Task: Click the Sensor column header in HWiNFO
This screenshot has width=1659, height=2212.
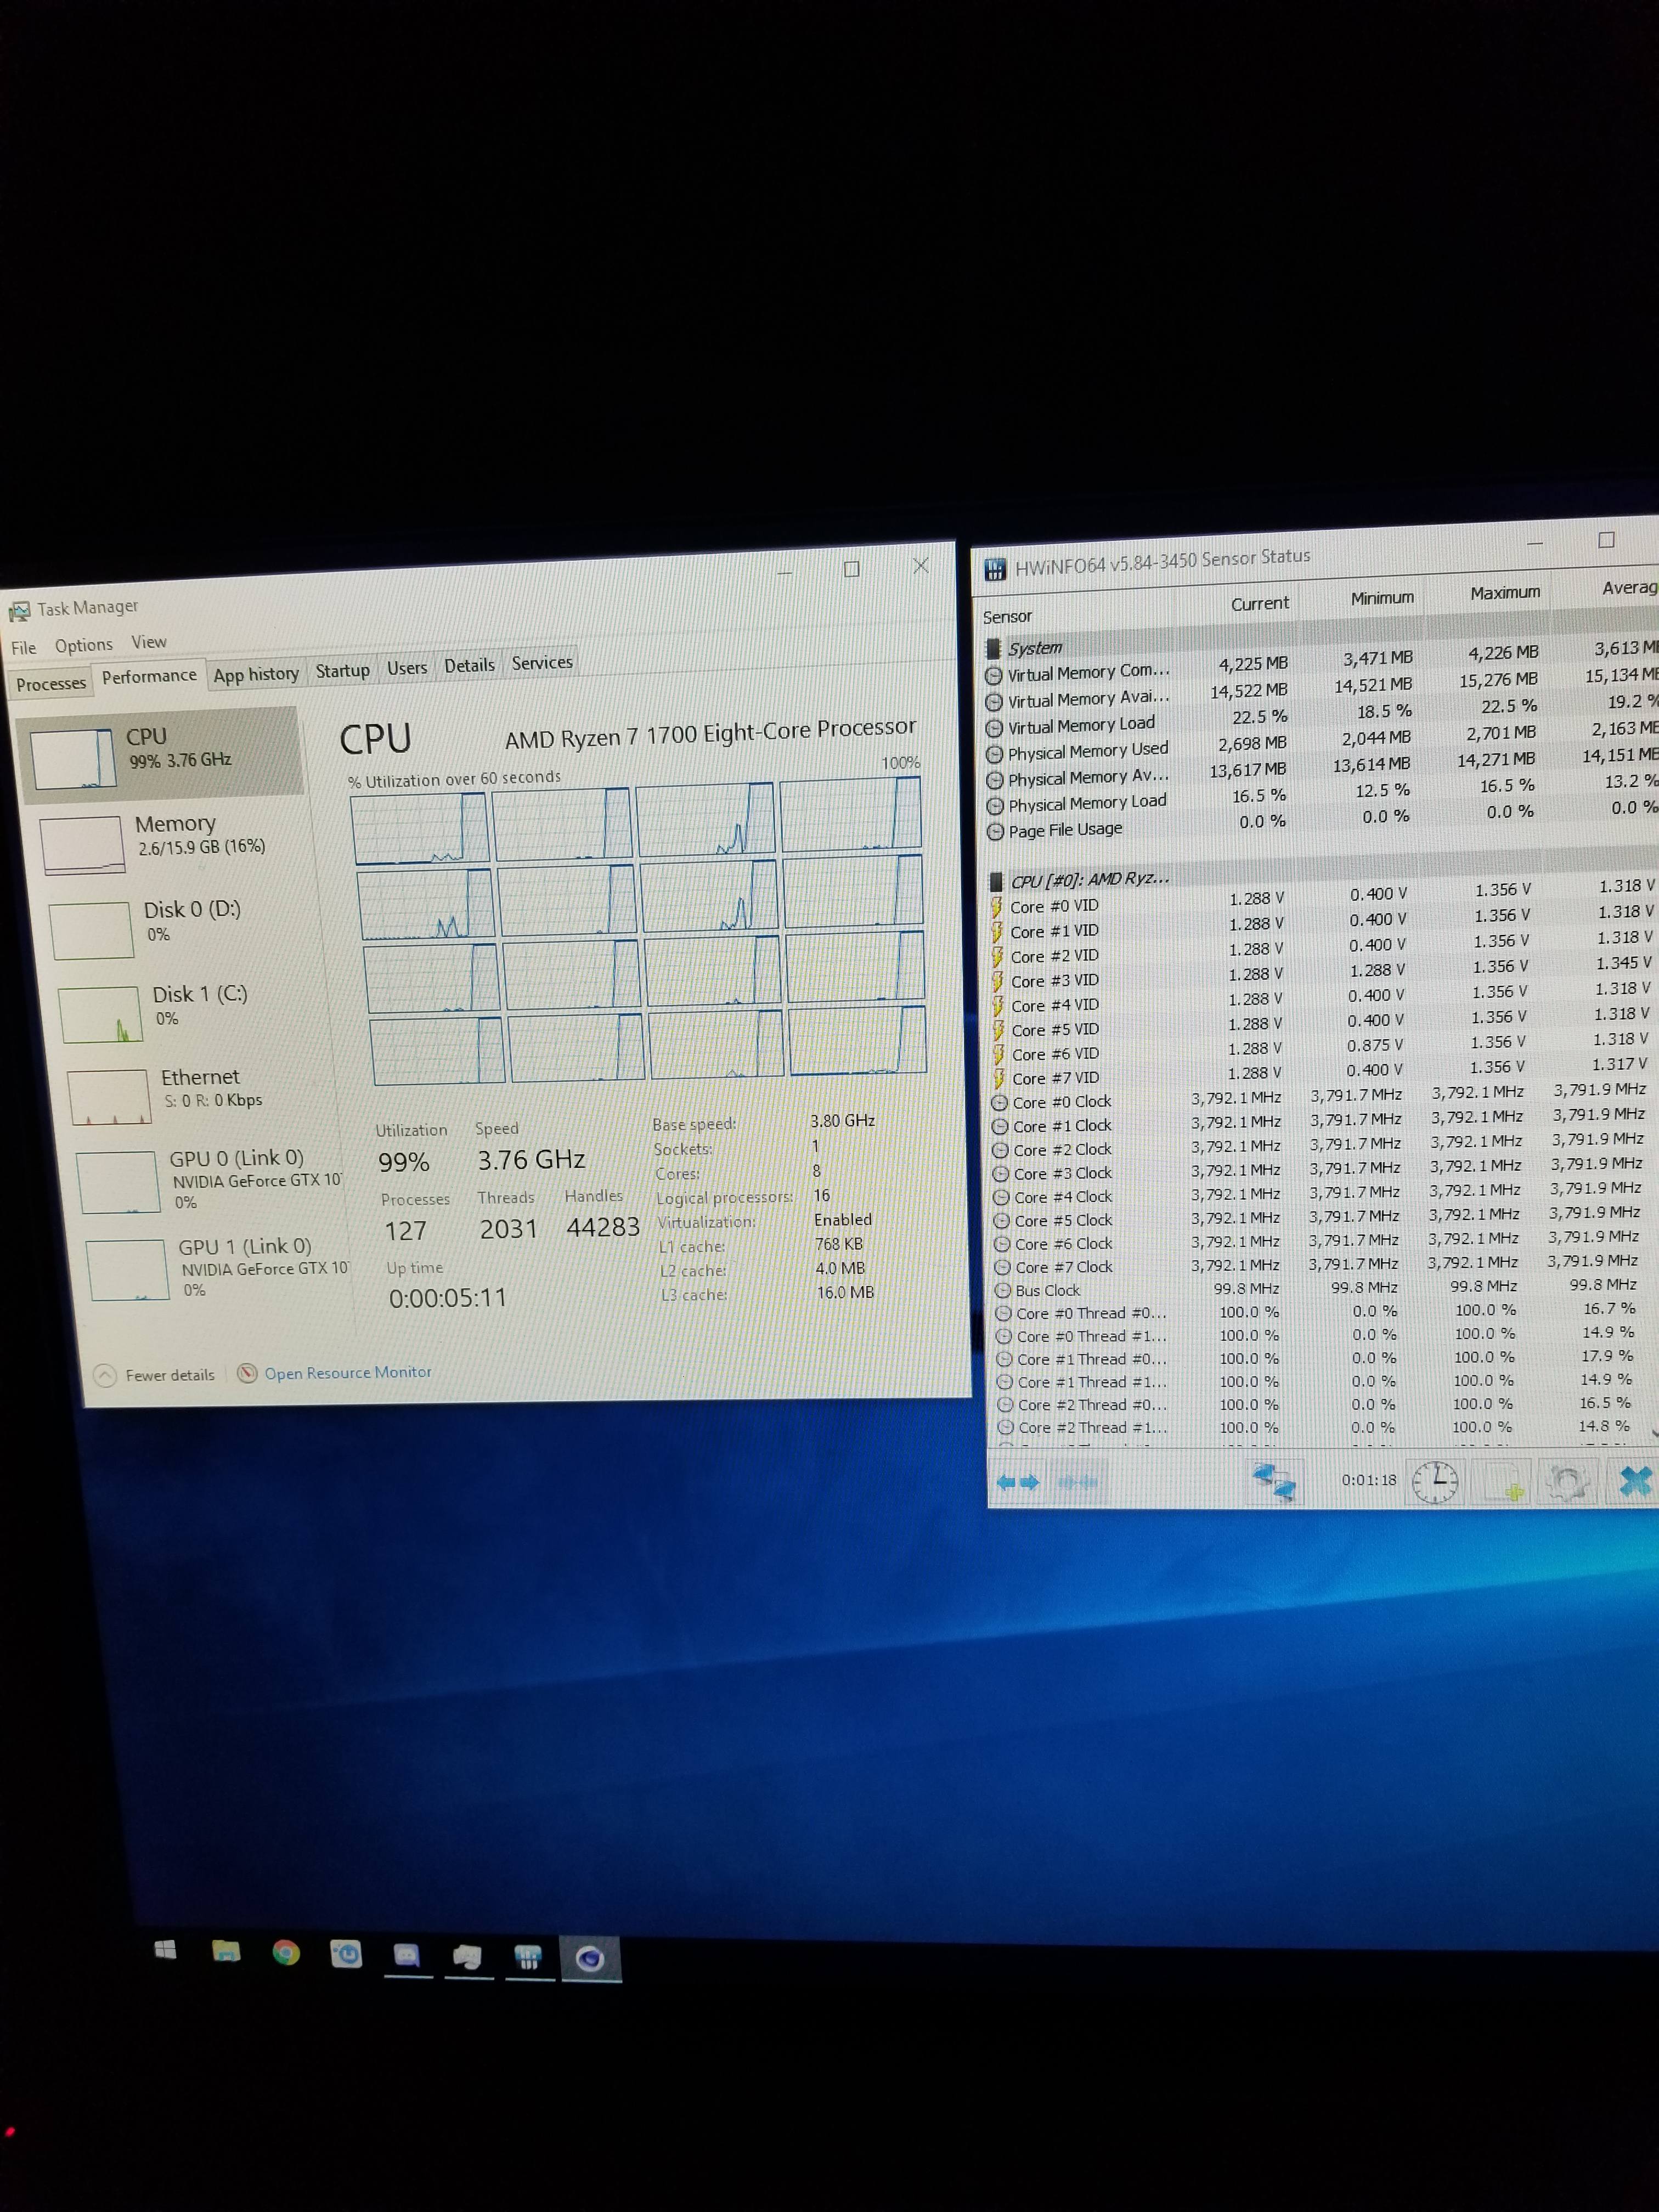Action: (x=1007, y=617)
